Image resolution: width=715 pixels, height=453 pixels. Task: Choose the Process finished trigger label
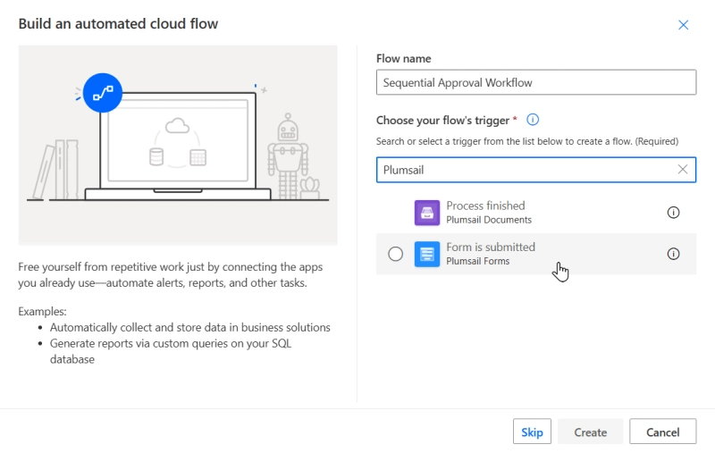[485, 206]
